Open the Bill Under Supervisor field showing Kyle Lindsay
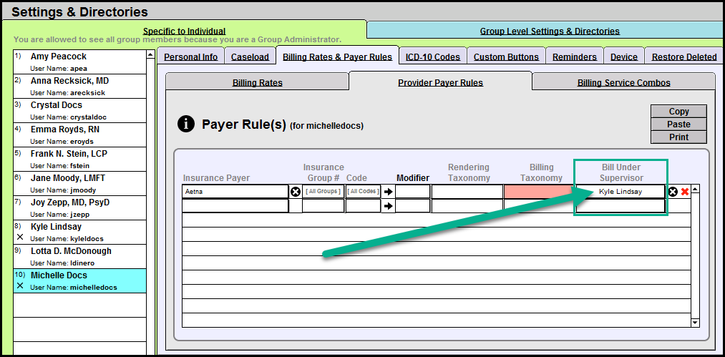725x357 pixels. coord(621,192)
